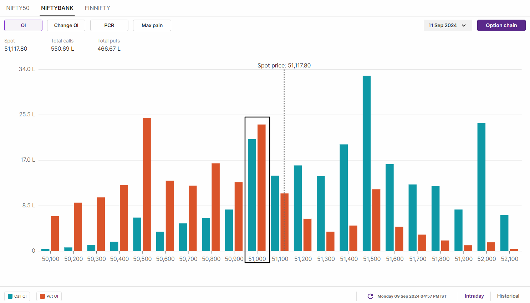
Task: Toggle the Put OI legend
Action: click(x=49, y=296)
